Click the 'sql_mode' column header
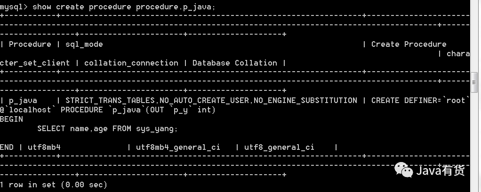The width and height of the screenshot is (481, 192). [84, 44]
